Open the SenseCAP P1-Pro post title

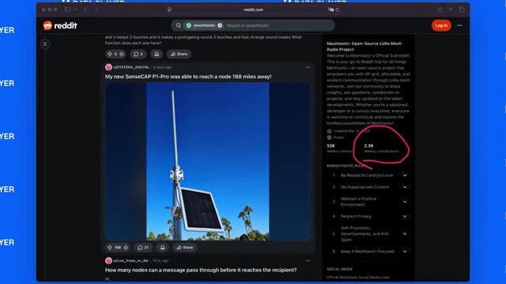click(x=188, y=77)
